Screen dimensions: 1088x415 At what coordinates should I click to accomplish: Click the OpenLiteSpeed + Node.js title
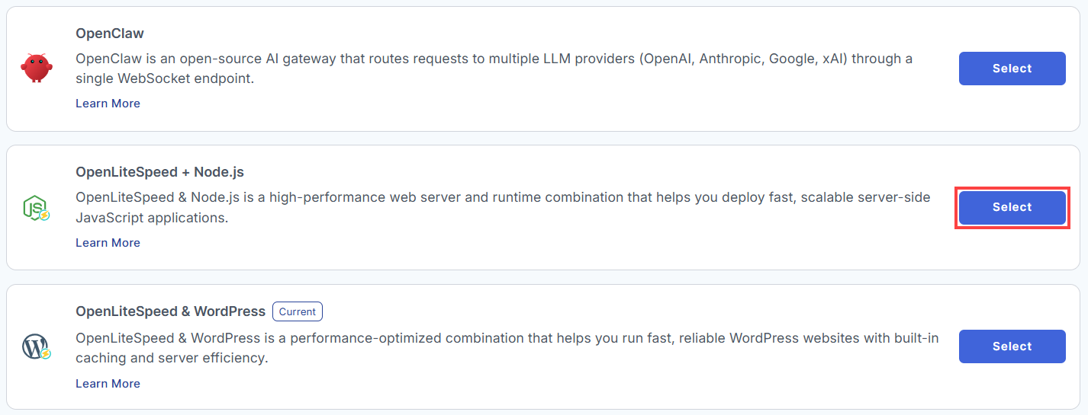click(159, 172)
